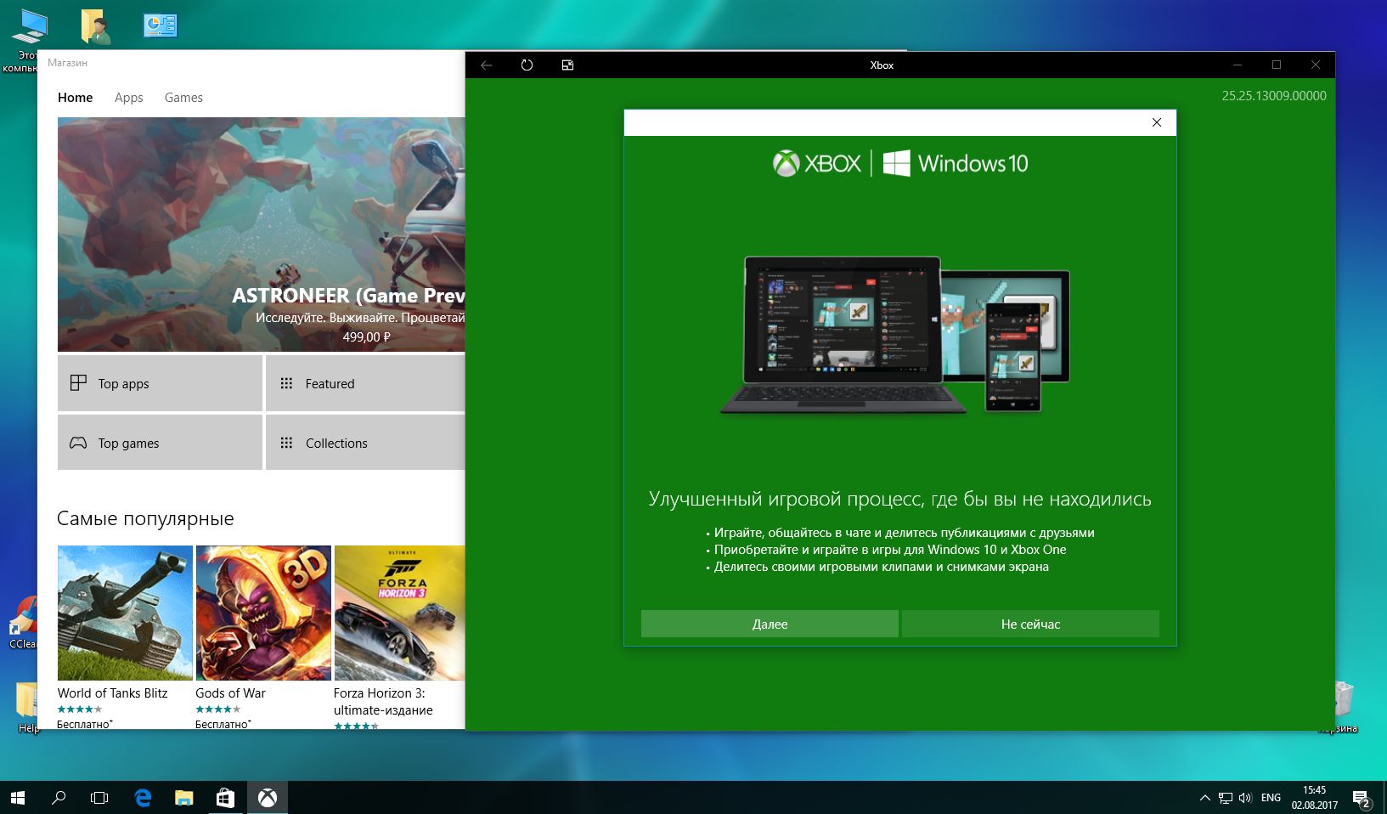Switch to the Games tab in Store
1387x814 pixels.
point(183,98)
